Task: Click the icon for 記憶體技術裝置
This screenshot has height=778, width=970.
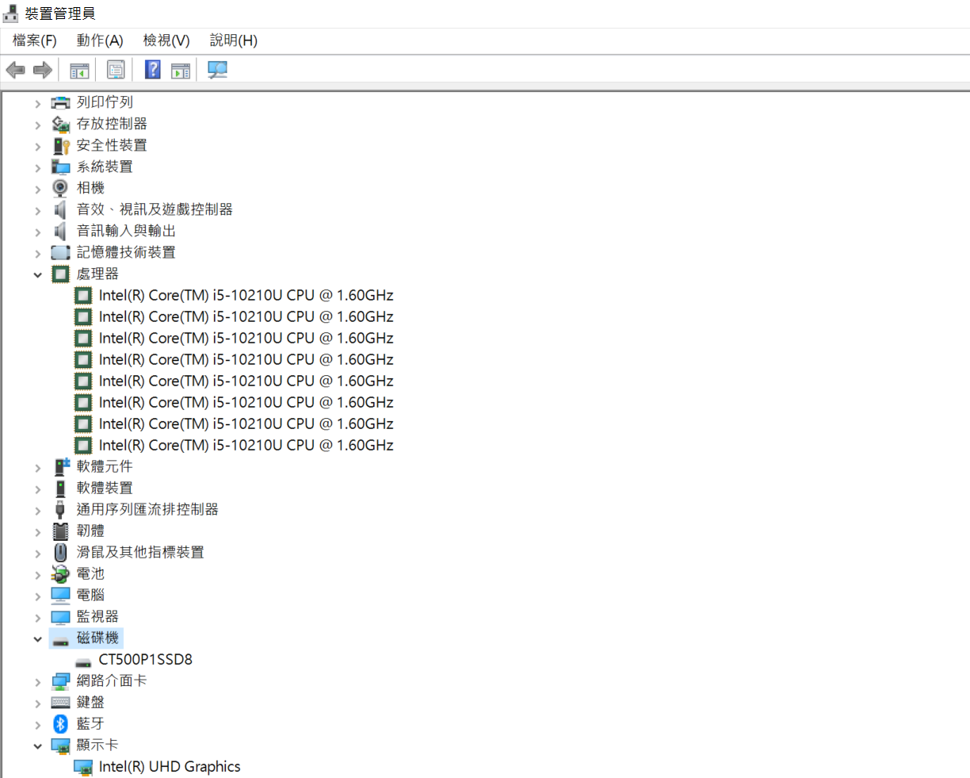Action: pyautogui.click(x=60, y=252)
